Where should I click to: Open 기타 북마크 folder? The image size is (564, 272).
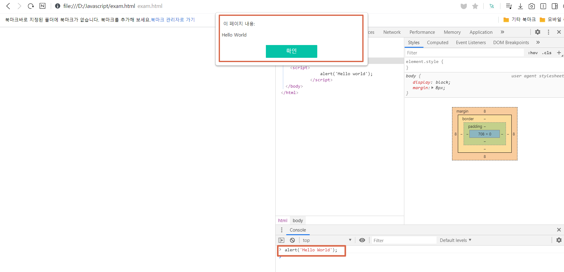pyautogui.click(x=520, y=19)
